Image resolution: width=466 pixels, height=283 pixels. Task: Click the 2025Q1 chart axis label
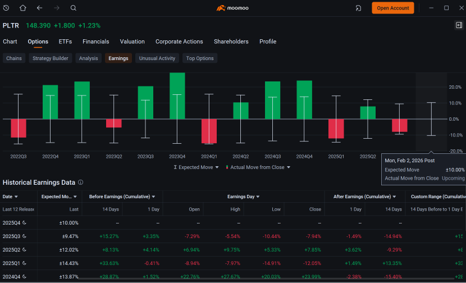click(x=336, y=156)
